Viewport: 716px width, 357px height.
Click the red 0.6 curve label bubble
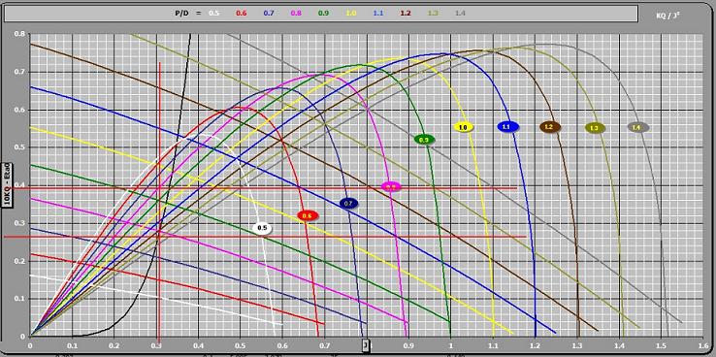click(x=308, y=216)
